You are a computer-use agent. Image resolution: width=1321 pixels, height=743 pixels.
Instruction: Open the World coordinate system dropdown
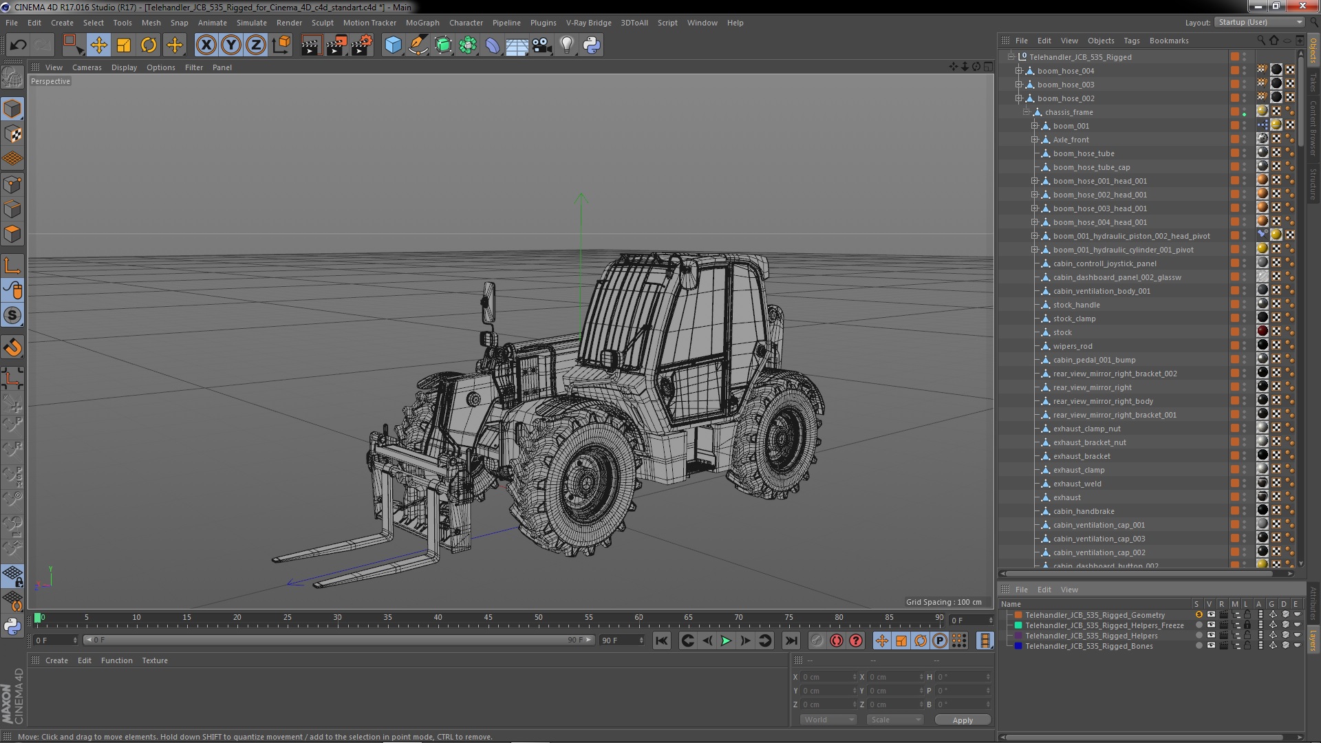click(828, 720)
